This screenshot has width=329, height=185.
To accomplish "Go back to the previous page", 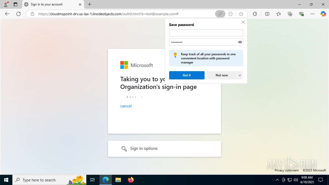I will pyautogui.click(x=7, y=14).
